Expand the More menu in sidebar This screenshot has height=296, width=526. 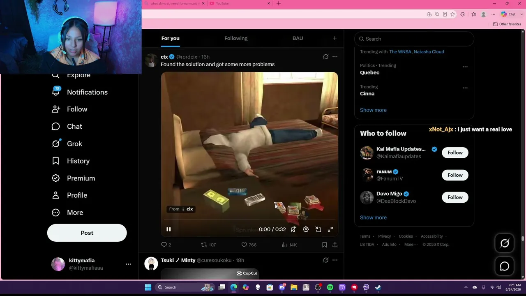67,213
